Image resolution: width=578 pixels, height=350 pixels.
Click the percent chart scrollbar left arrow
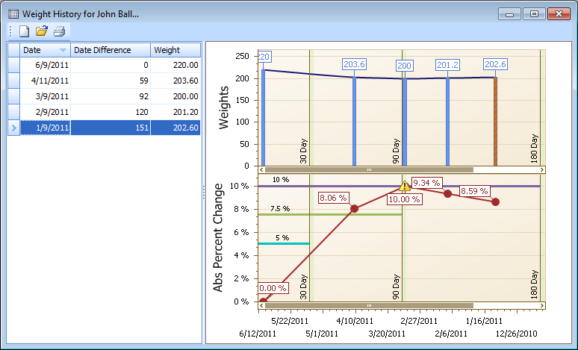261,305
